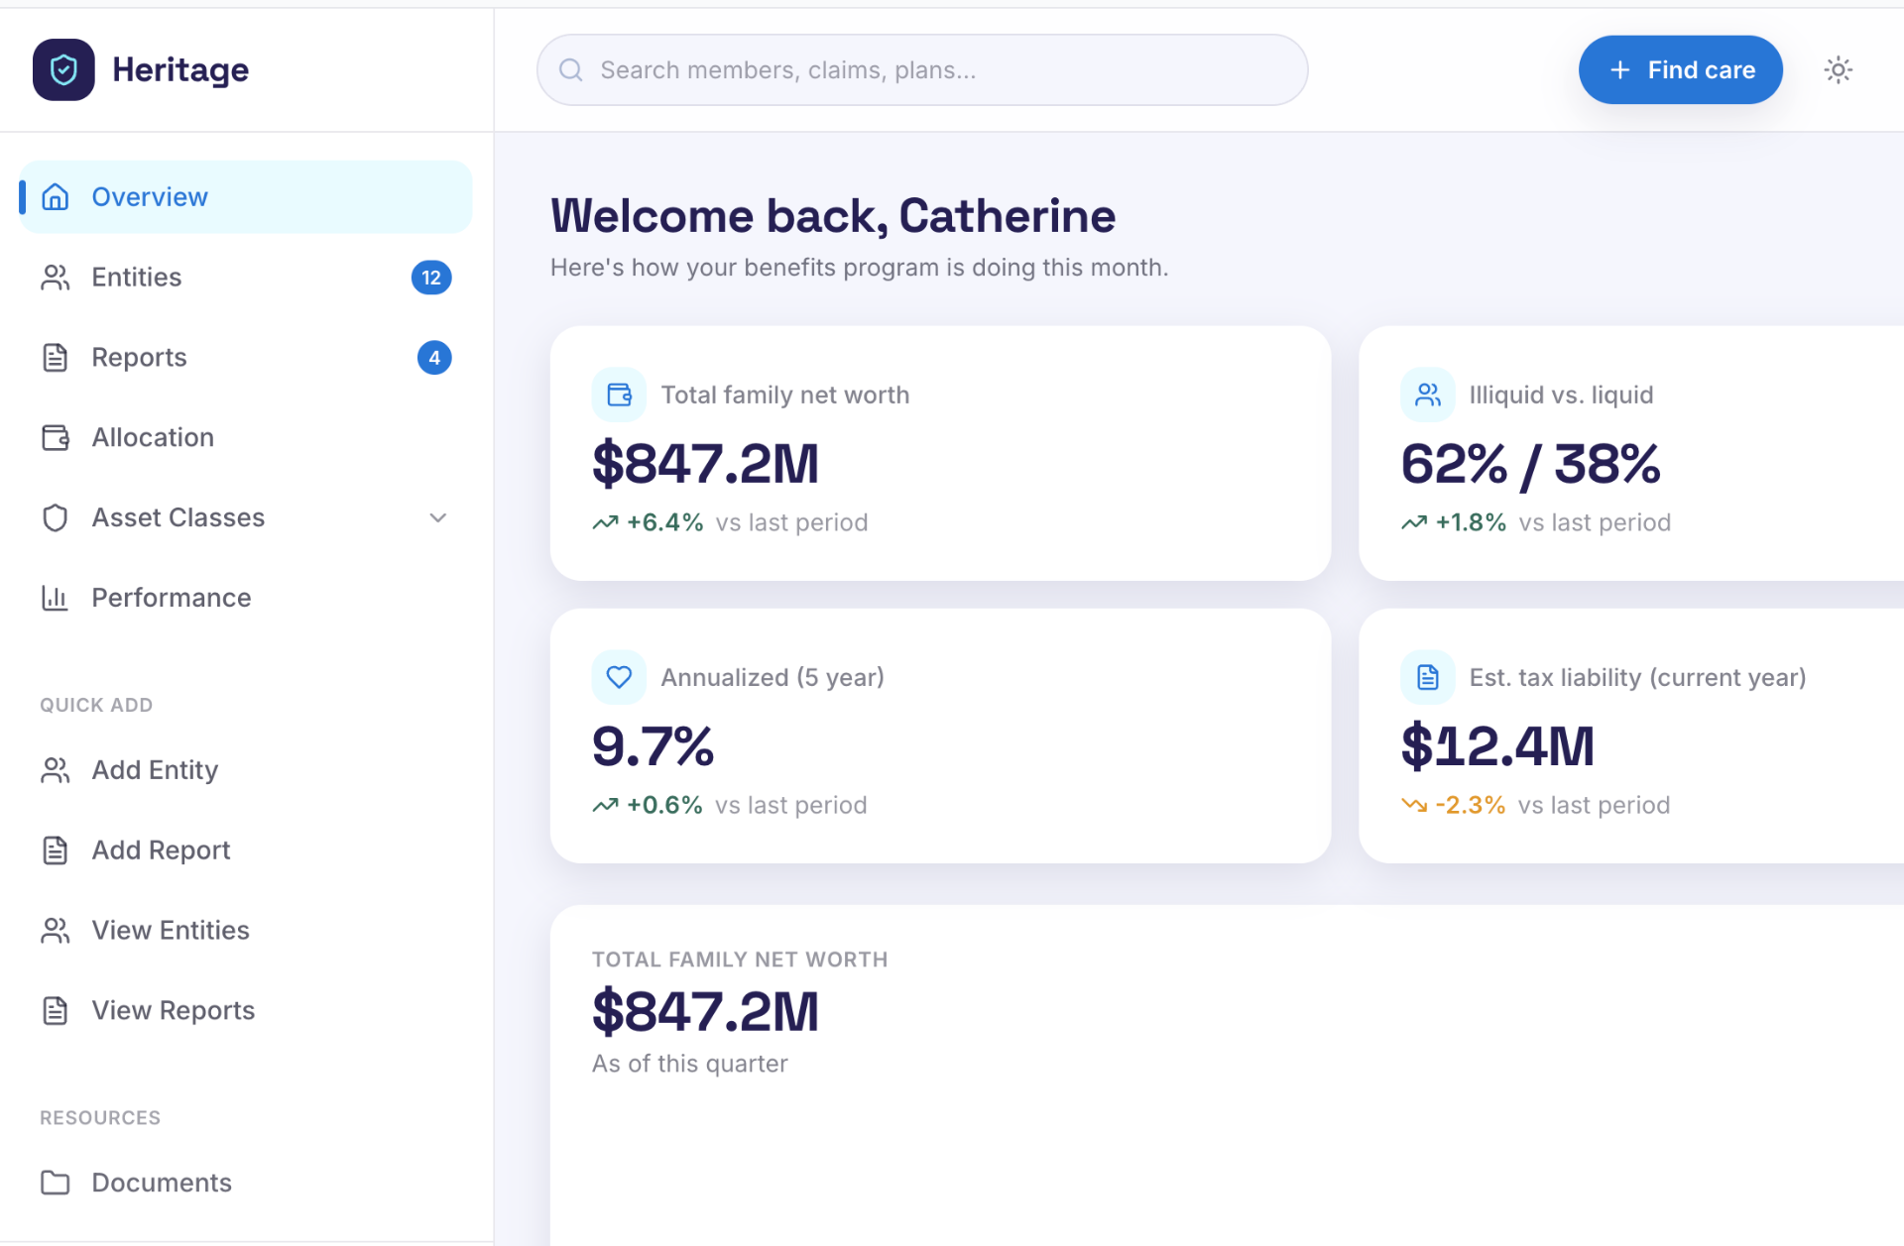This screenshot has width=1904, height=1246.
Task: Click the trend-up arrow beside +0.6%
Action: [606, 806]
